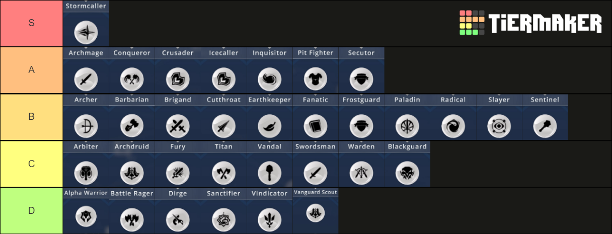
Task: Click the Stormcaller class icon
Action: click(86, 33)
